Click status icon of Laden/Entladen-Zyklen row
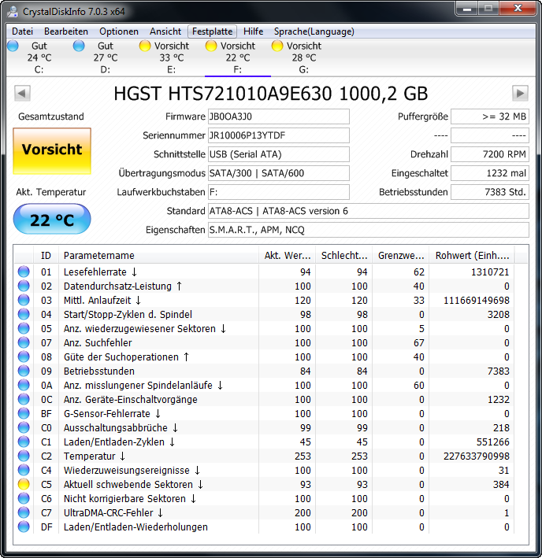542x558 pixels. pyautogui.click(x=24, y=442)
